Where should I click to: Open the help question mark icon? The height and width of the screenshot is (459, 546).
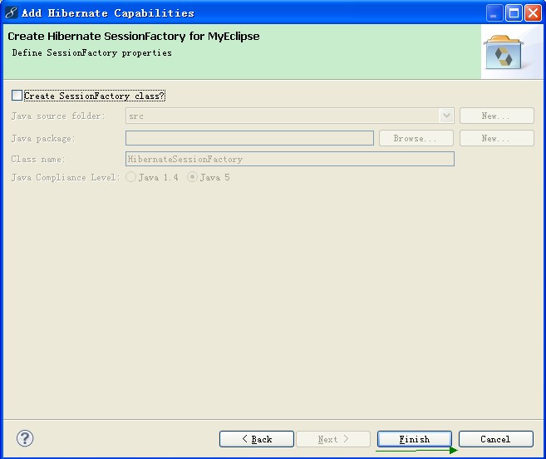[25, 438]
